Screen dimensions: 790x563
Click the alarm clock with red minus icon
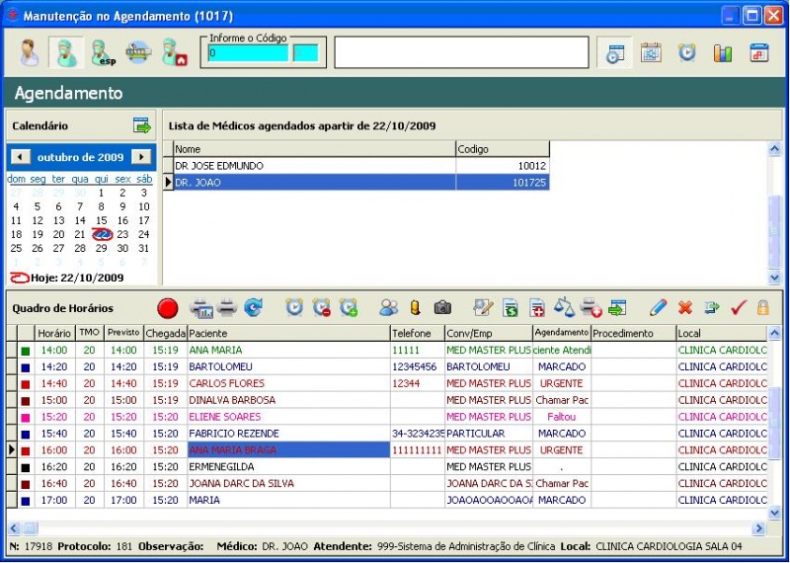(322, 307)
